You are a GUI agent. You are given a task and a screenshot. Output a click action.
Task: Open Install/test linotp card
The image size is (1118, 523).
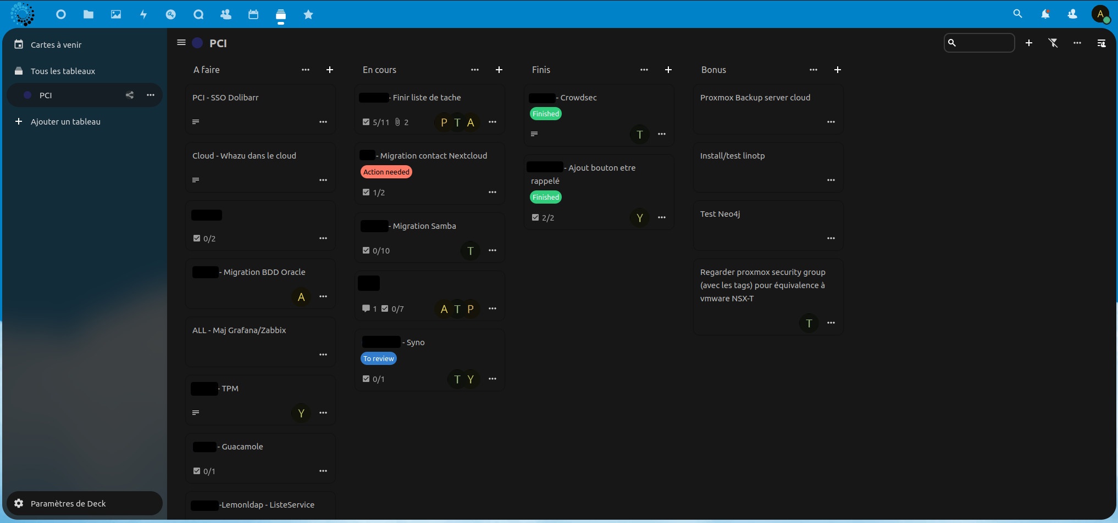768,167
